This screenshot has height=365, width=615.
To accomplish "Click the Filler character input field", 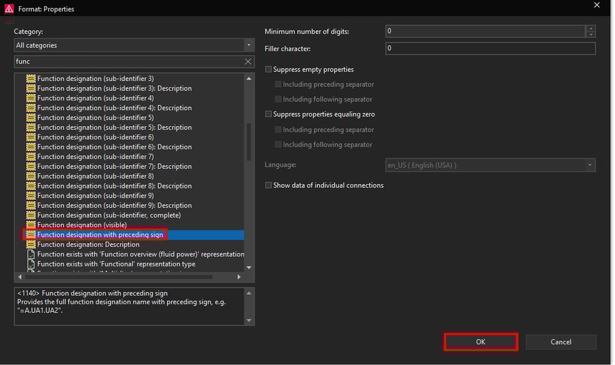I will pos(490,48).
